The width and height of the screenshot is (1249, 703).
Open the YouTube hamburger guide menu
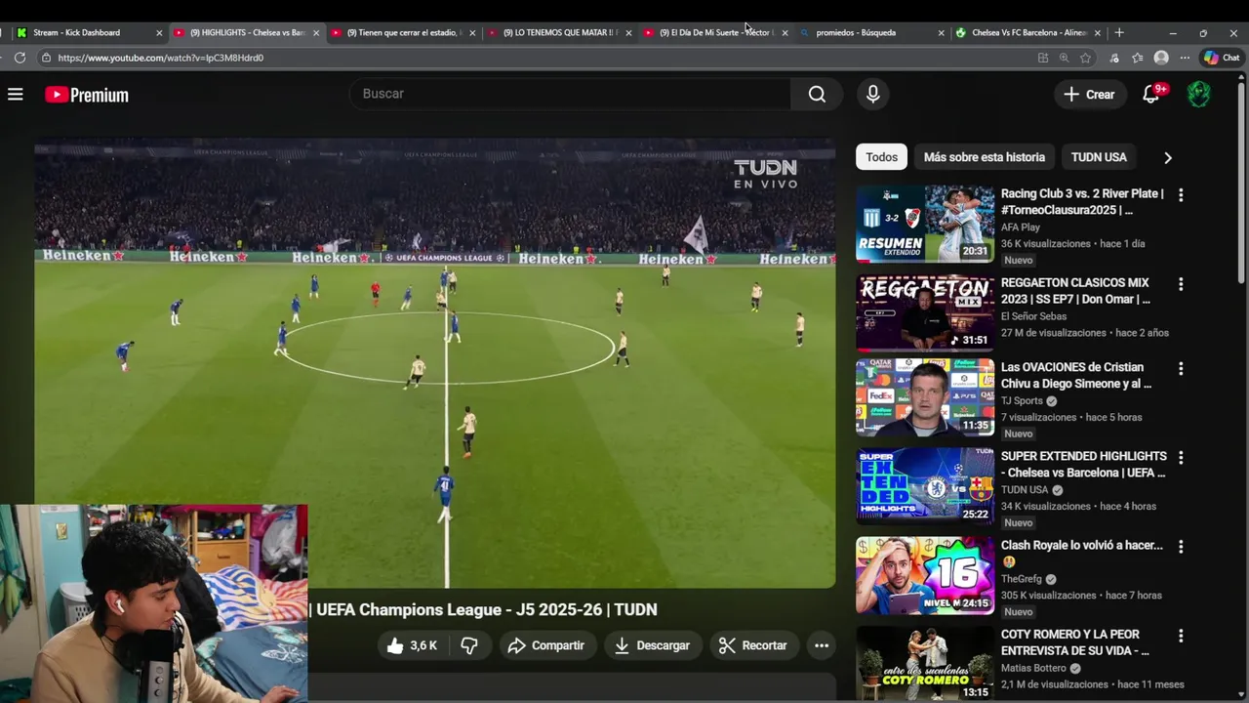pyautogui.click(x=16, y=95)
